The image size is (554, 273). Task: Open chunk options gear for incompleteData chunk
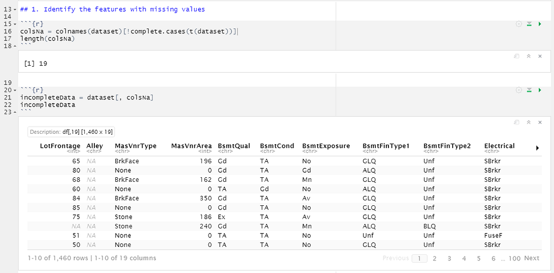pos(519,90)
